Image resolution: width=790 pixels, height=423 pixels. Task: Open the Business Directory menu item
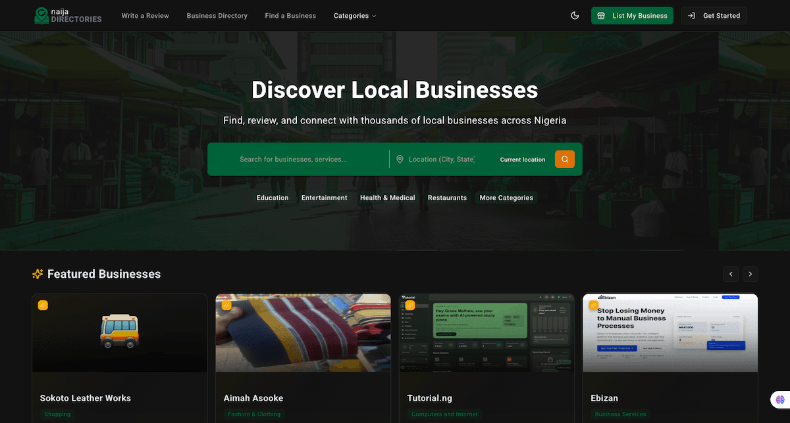[x=217, y=15]
